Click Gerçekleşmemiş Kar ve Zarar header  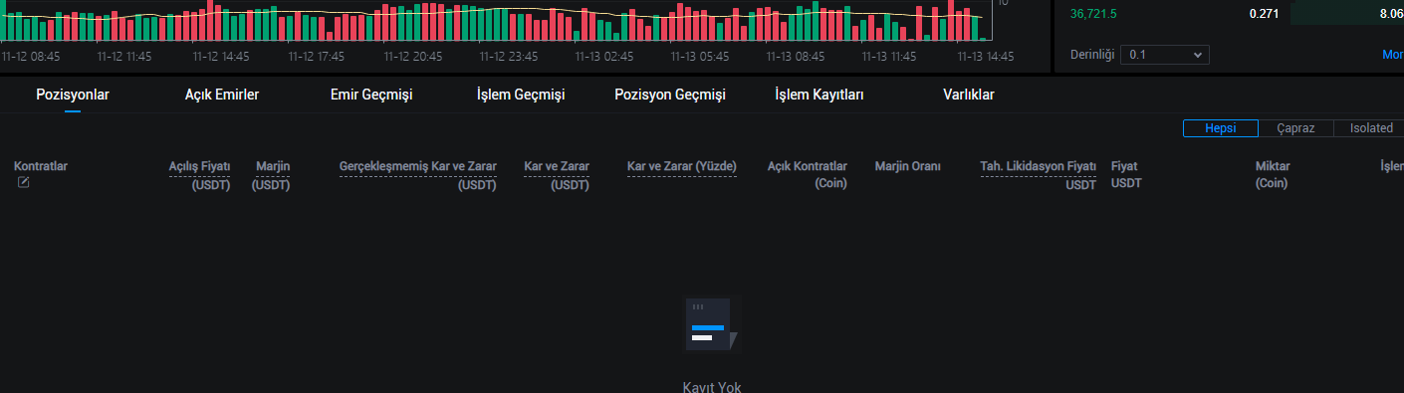[418, 175]
